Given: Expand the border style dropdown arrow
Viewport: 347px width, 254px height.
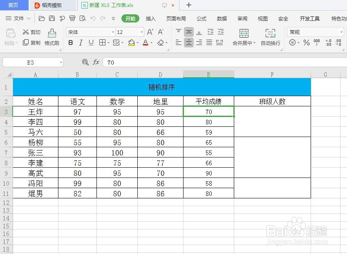Looking at the screenshot, I should click(x=108, y=43).
